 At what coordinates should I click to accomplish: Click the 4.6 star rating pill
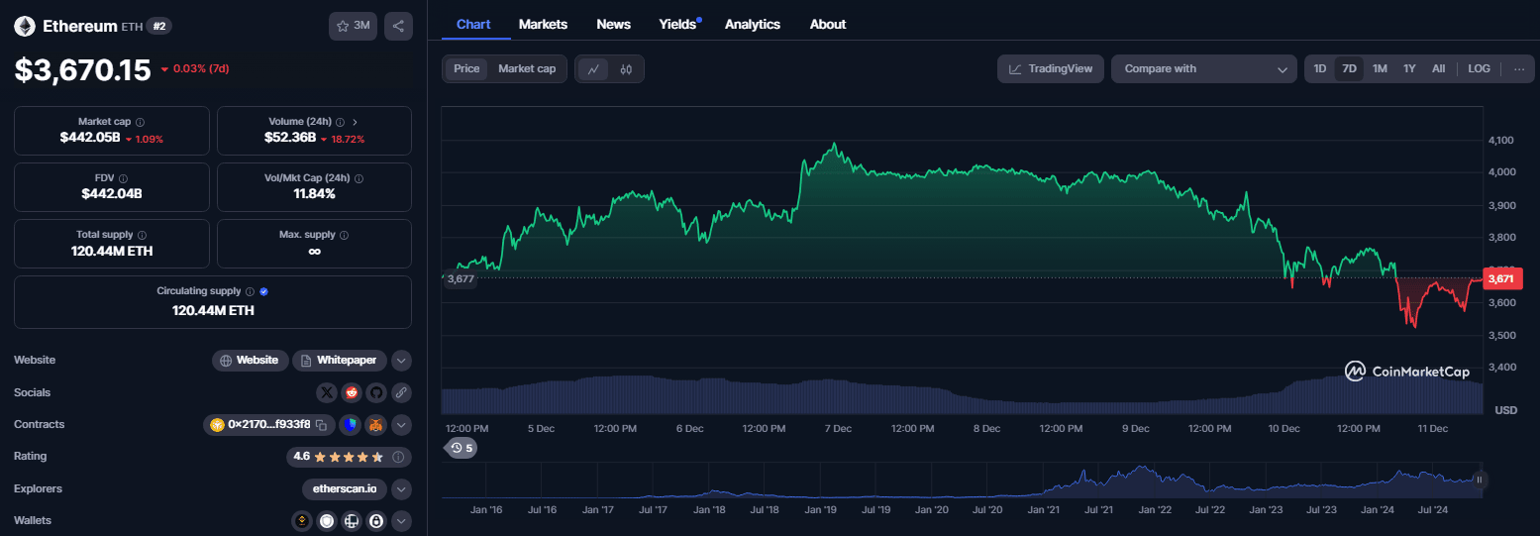(x=349, y=457)
